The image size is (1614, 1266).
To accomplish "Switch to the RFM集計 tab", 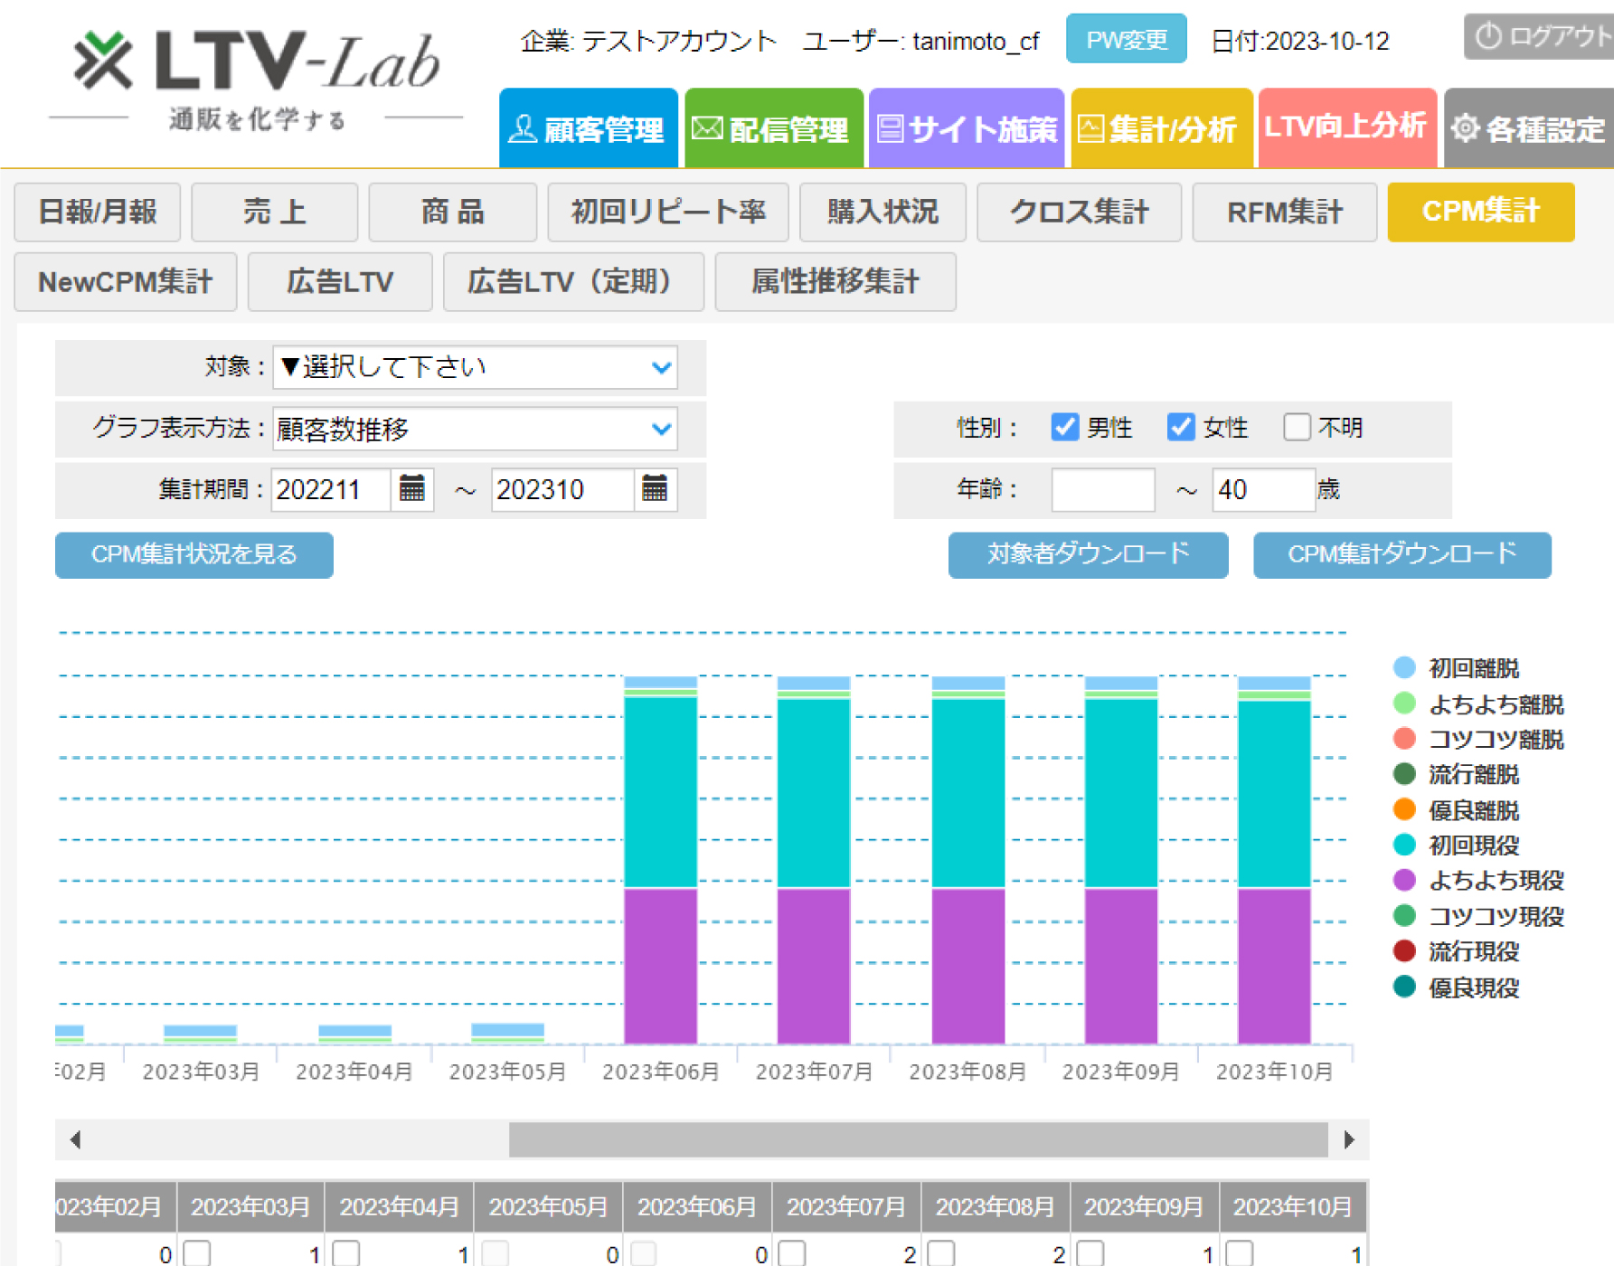I will 1284,212.
